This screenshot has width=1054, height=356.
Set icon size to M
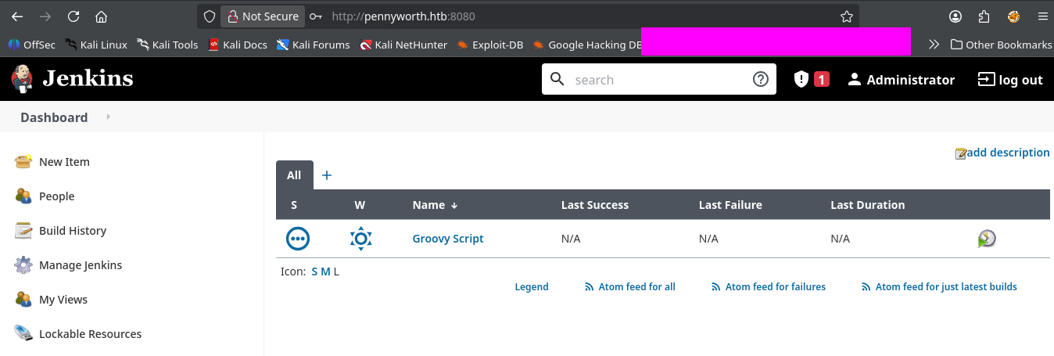[x=325, y=271]
